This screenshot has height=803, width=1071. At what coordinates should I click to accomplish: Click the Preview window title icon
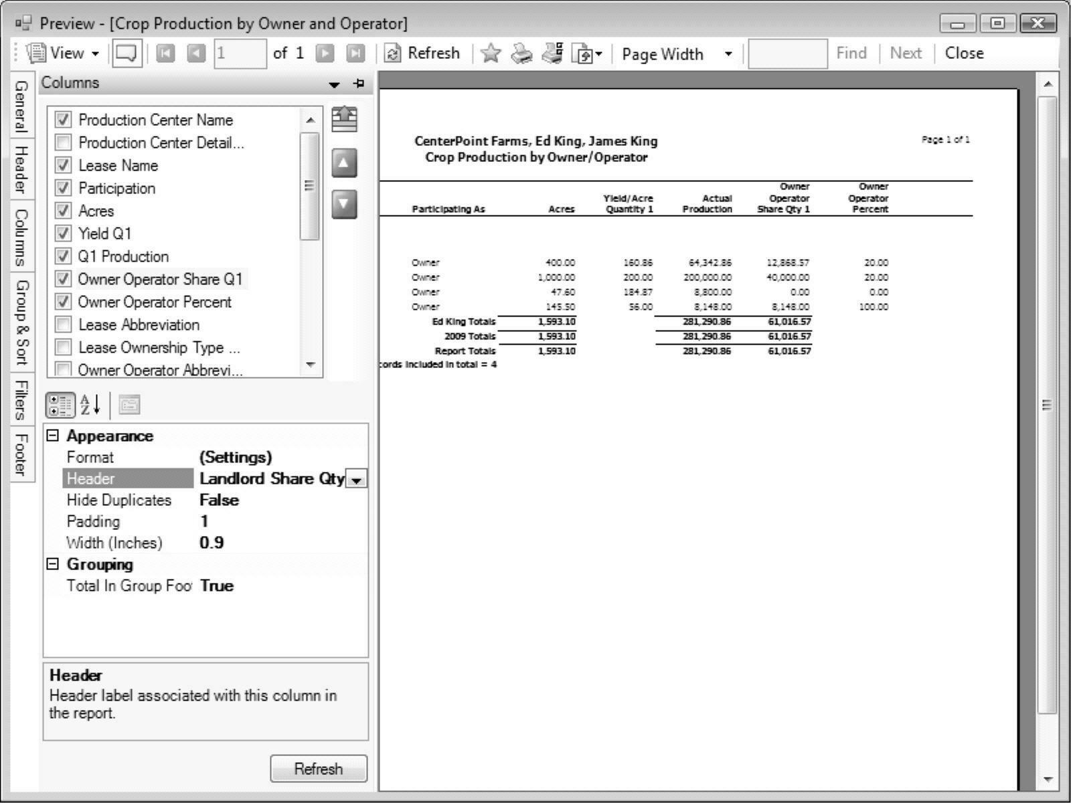tap(23, 24)
